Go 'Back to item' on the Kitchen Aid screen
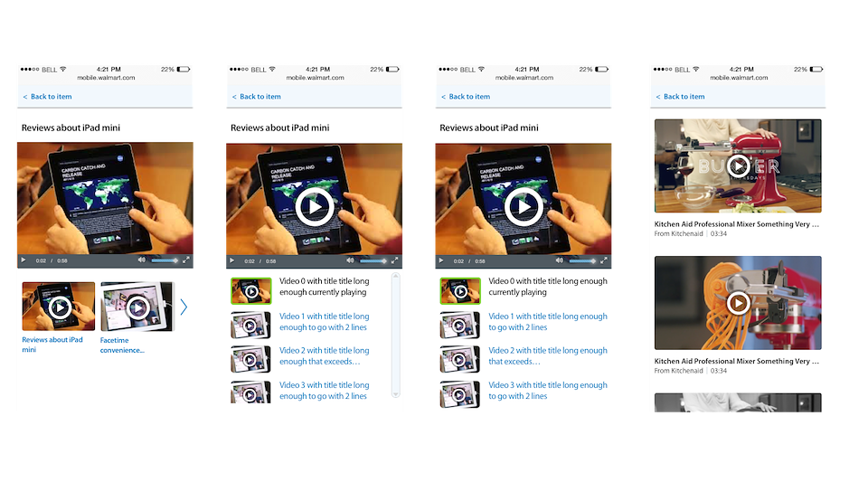The image size is (868, 482). 680,96
